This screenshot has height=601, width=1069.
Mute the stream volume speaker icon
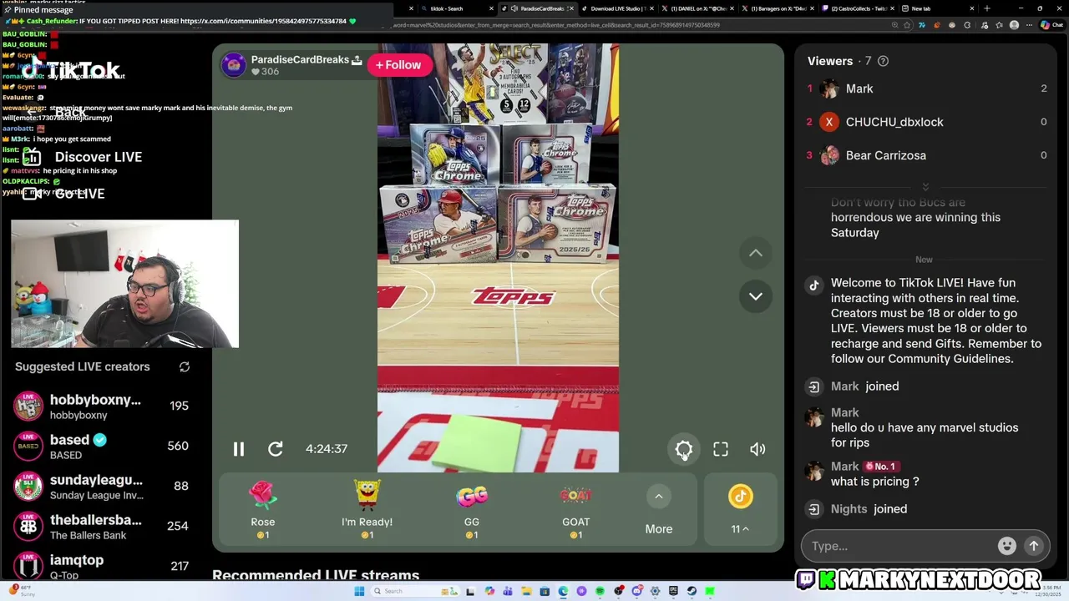click(x=757, y=449)
